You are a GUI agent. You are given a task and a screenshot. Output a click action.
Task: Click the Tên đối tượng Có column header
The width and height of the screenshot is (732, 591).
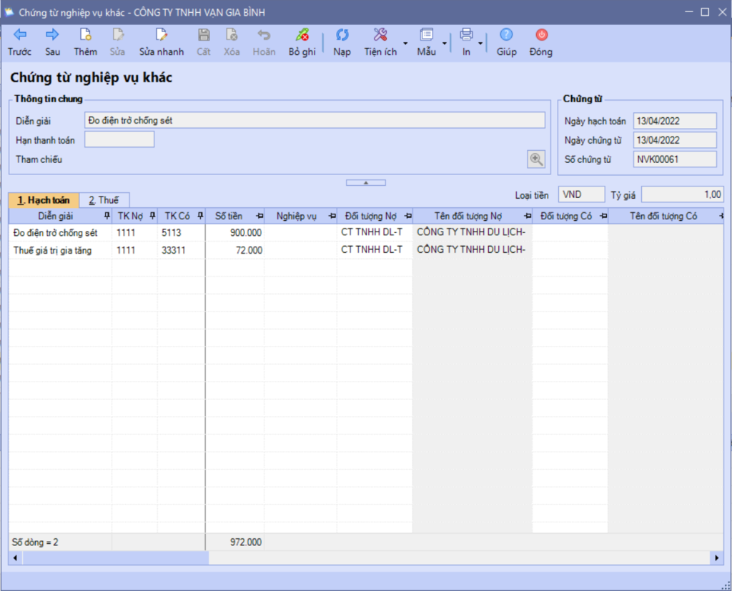[663, 216]
